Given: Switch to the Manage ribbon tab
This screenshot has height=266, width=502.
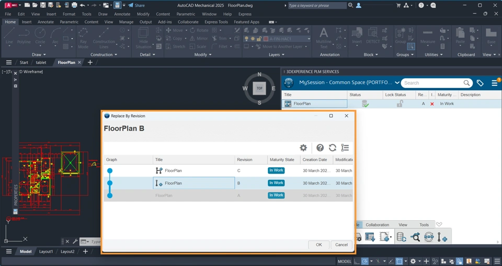Looking at the screenshot, I should click(x=126, y=22).
